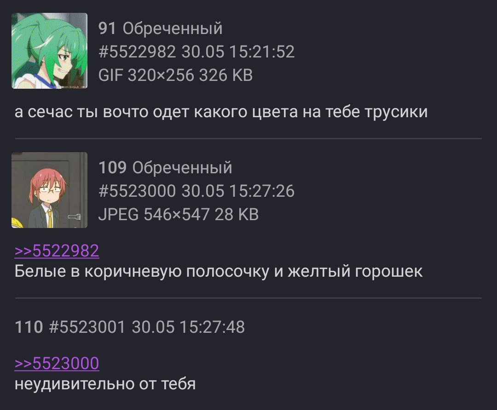Click post number 109
This screenshot has height=410, width=497.
(x=113, y=167)
